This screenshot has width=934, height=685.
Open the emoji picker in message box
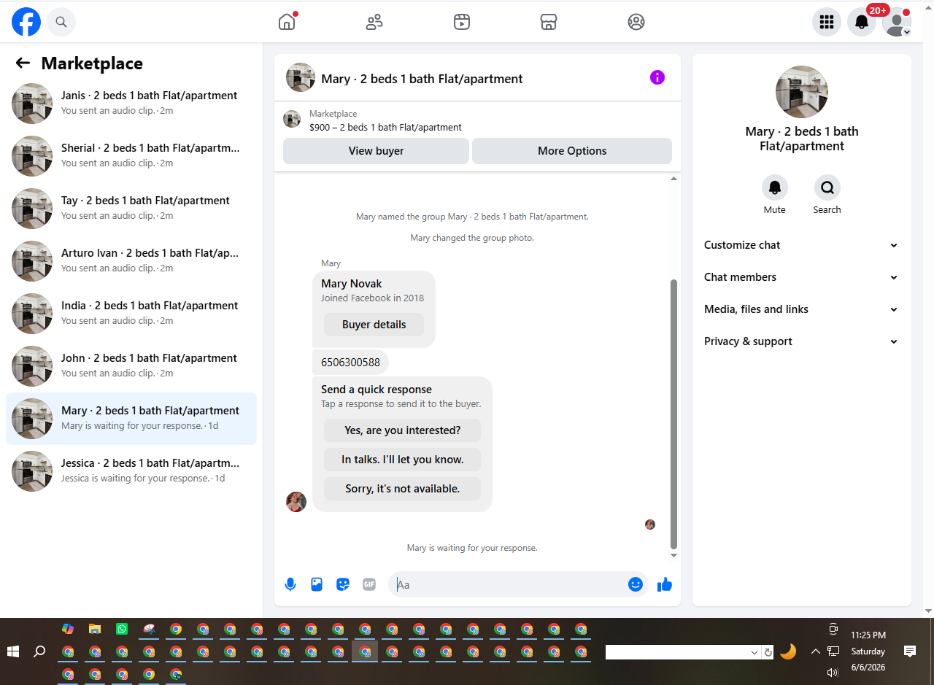(636, 584)
